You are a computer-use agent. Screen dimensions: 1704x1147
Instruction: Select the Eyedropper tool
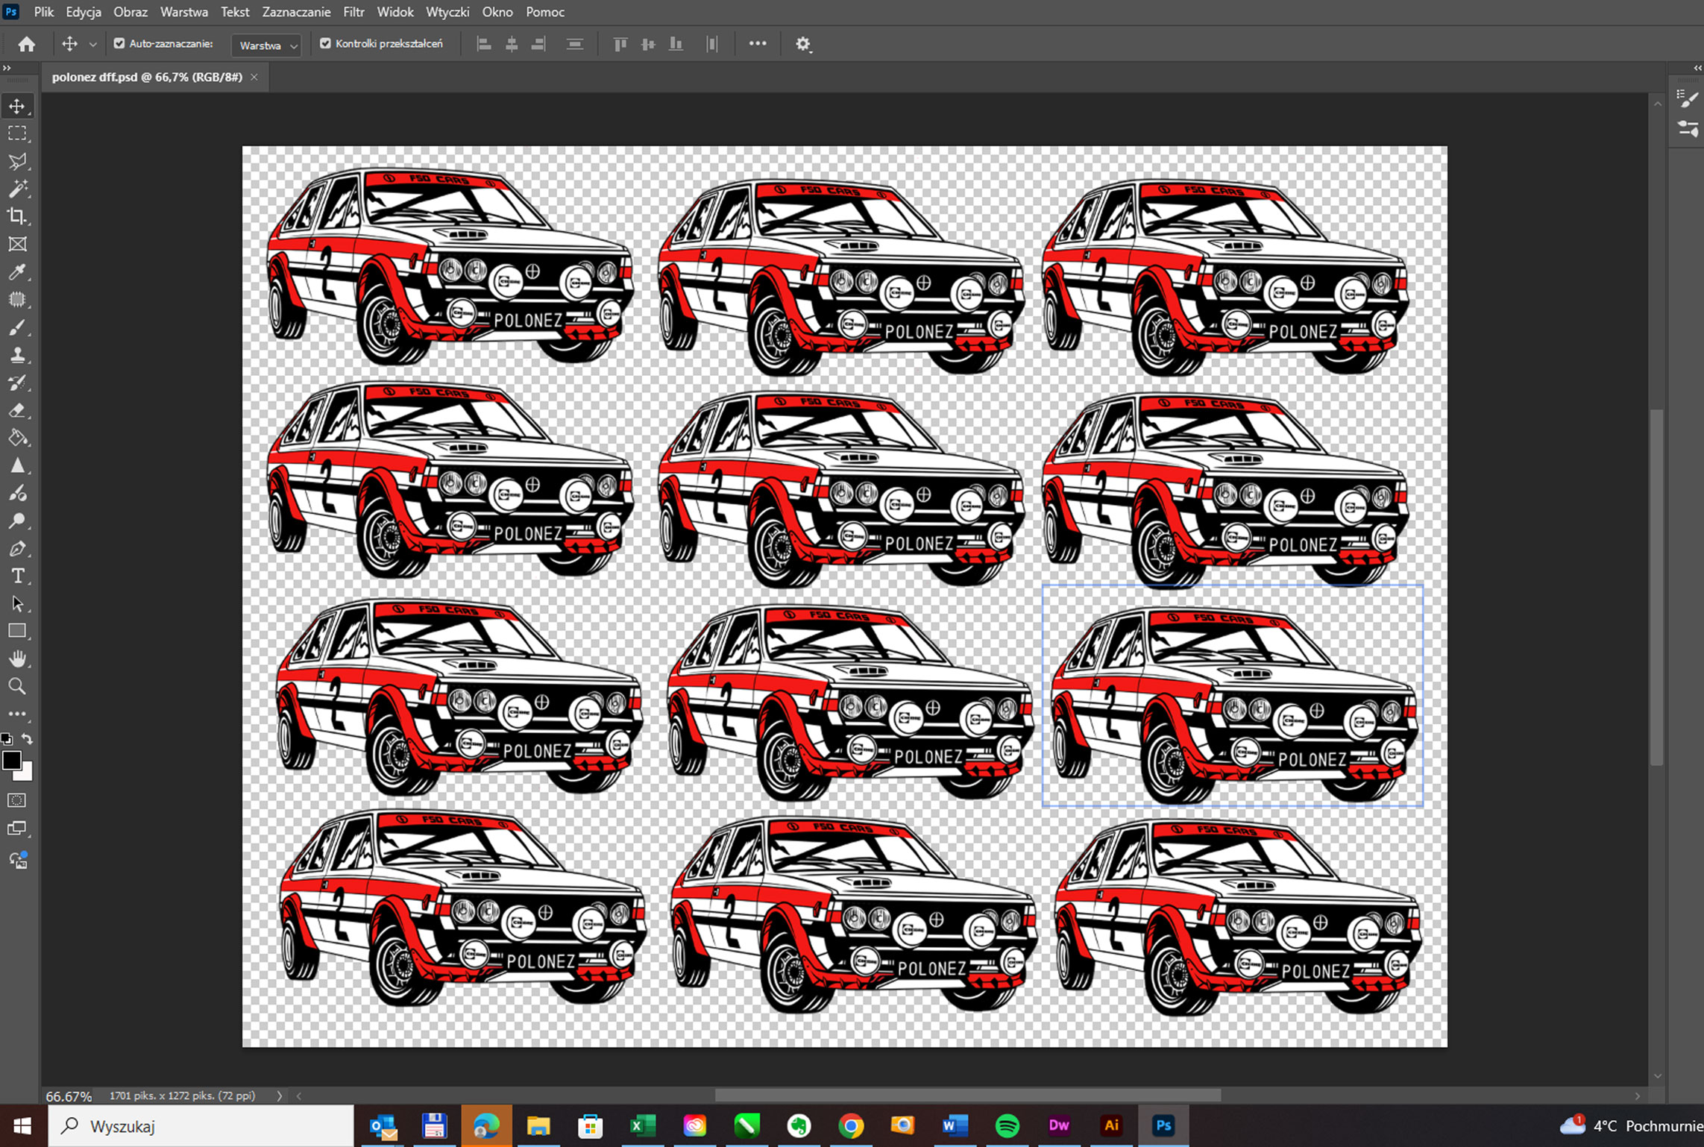click(x=17, y=271)
